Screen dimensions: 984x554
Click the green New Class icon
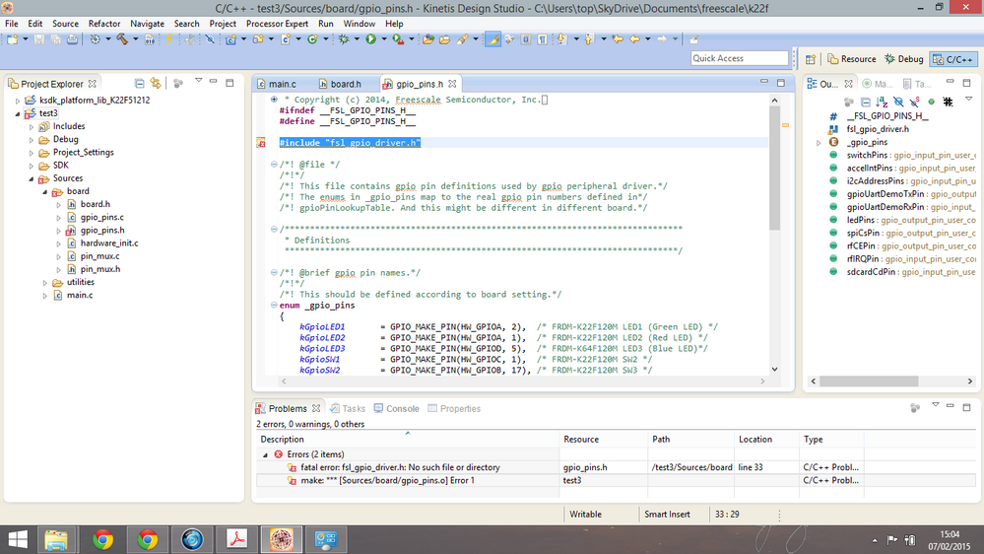point(312,39)
